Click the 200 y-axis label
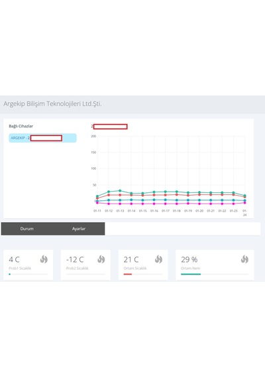This screenshot has height=378, width=265. point(93,136)
